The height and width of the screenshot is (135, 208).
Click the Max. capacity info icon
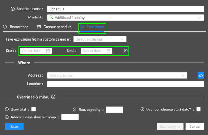click(x=75, y=110)
